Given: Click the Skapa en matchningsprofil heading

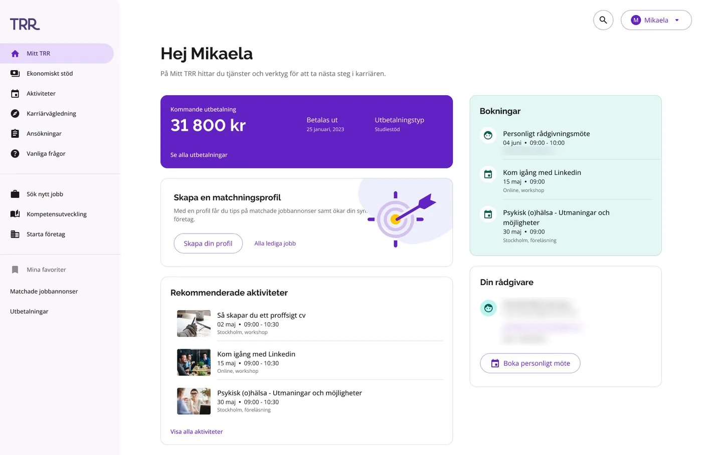Looking at the screenshot, I should (227, 197).
